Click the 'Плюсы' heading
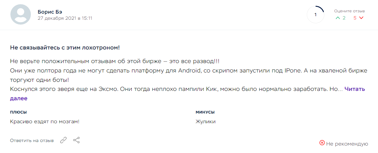 click(x=18, y=112)
